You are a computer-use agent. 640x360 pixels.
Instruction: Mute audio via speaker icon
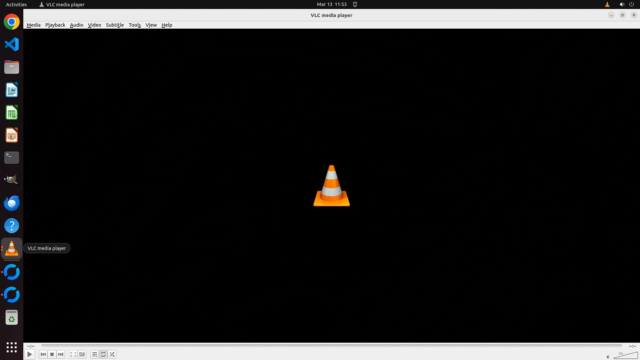(608, 357)
